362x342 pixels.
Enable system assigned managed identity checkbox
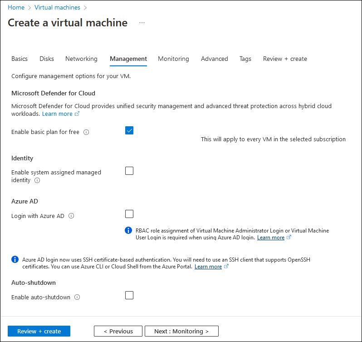pyautogui.click(x=129, y=171)
